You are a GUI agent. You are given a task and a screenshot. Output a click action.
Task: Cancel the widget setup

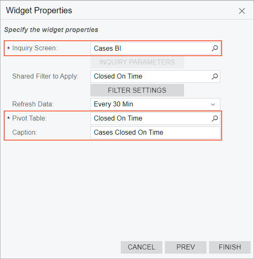(x=142, y=247)
